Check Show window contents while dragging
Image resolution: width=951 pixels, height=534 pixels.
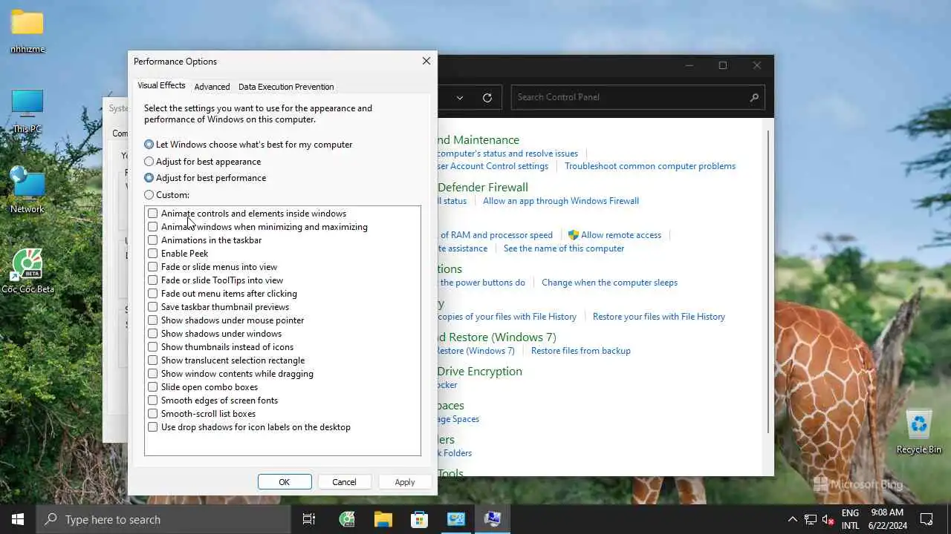click(152, 374)
